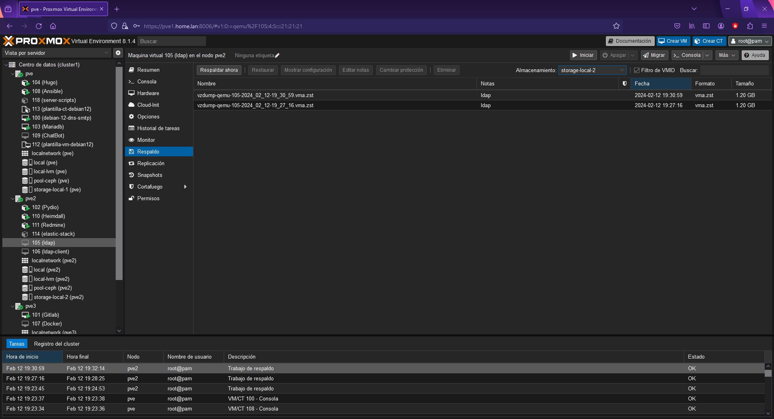Click the 113 plantilla-ct-debian12 template icon
The width and height of the screenshot is (774, 419).
coord(25,109)
